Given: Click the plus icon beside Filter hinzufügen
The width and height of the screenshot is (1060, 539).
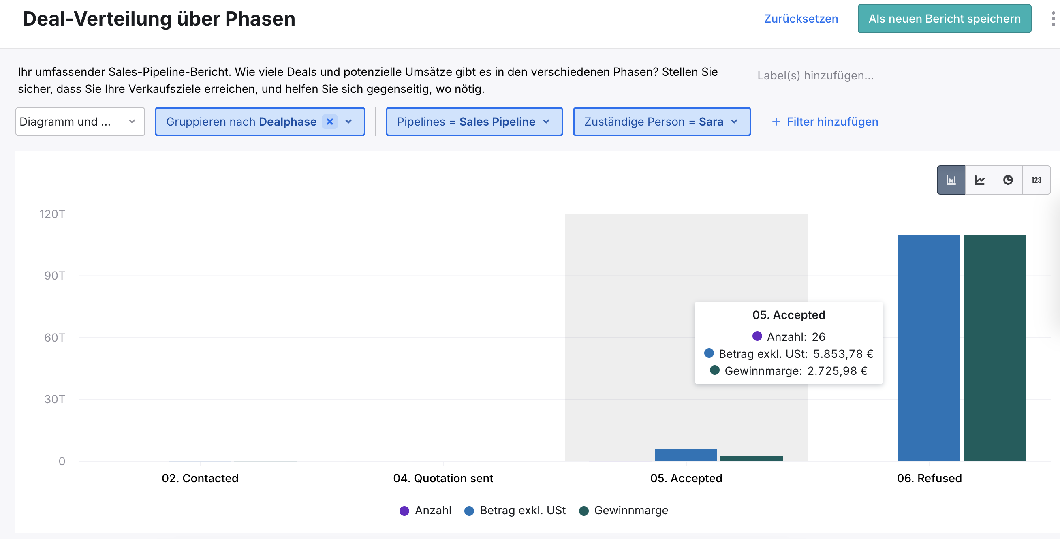Looking at the screenshot, I should pyautogui.click(x=776, y=122).
